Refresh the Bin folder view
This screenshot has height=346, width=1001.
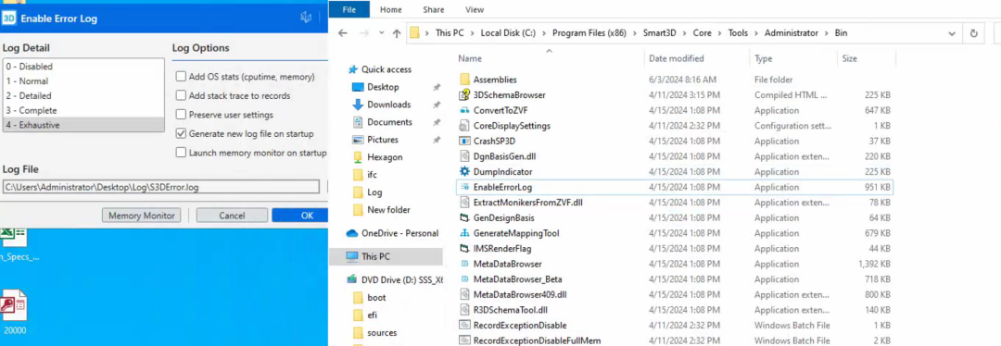coord(973,33)
